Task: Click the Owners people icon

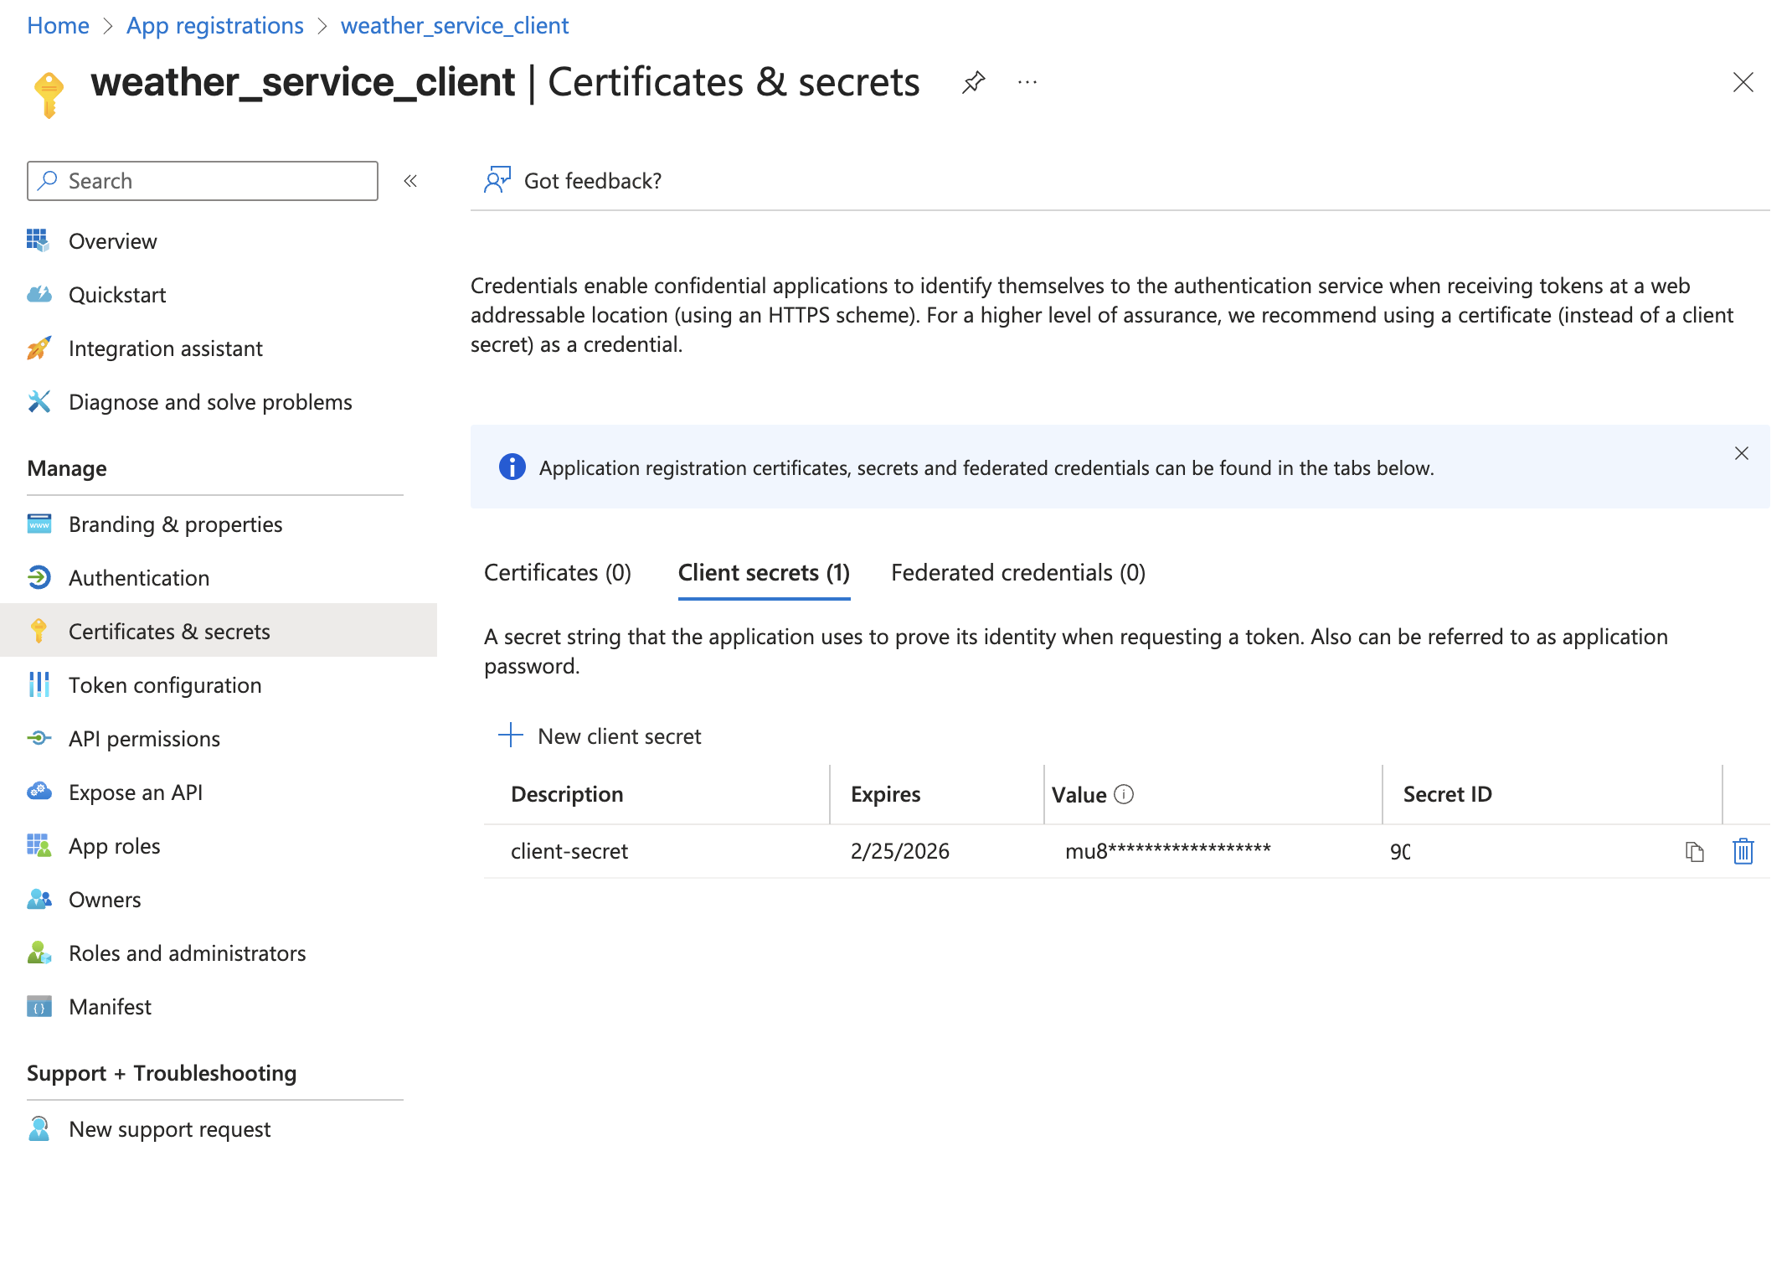Action: [x=39, y=899]
